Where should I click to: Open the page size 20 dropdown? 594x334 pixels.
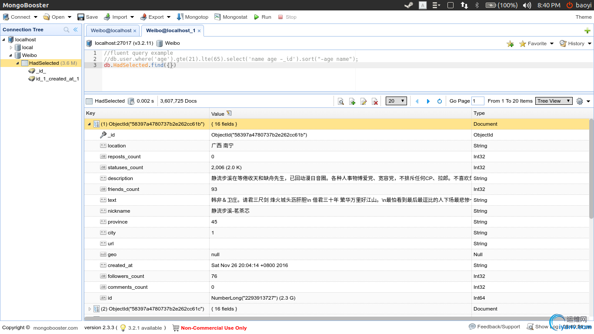pyautogui.click(x=396, y=101)
